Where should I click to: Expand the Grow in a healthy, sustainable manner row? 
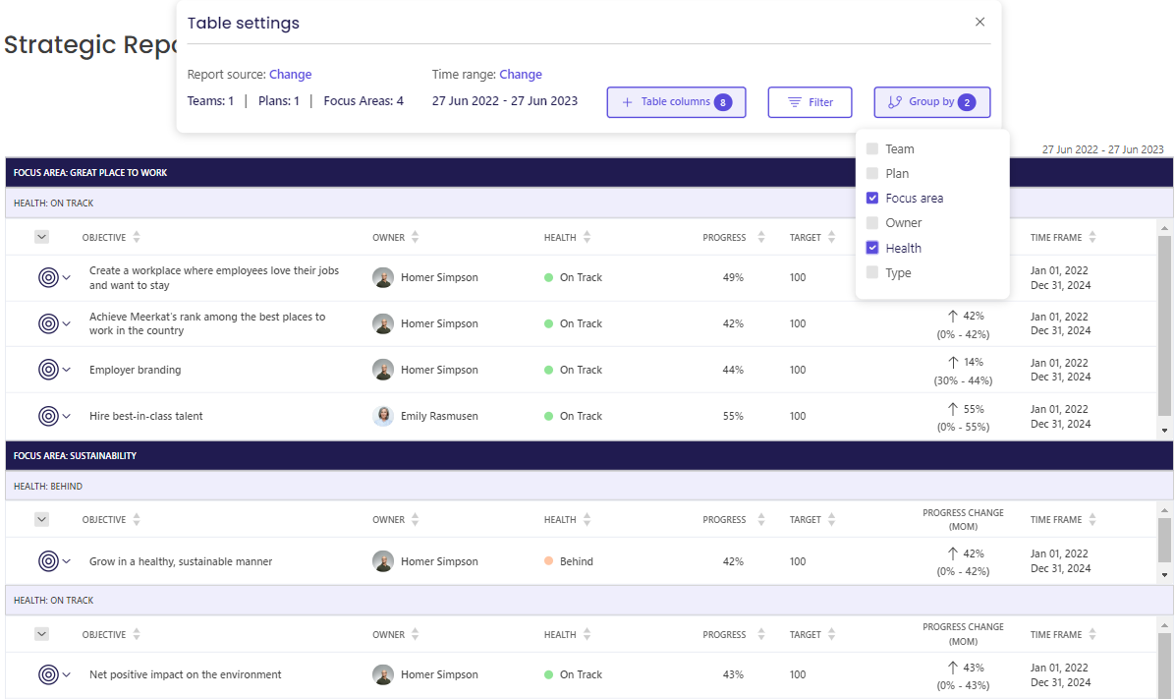(67, 561)
